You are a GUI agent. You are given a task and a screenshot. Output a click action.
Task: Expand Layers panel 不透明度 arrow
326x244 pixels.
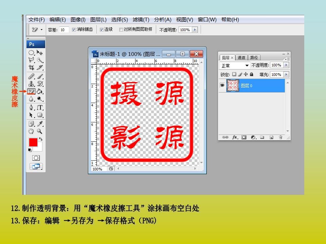pos(286,65)
